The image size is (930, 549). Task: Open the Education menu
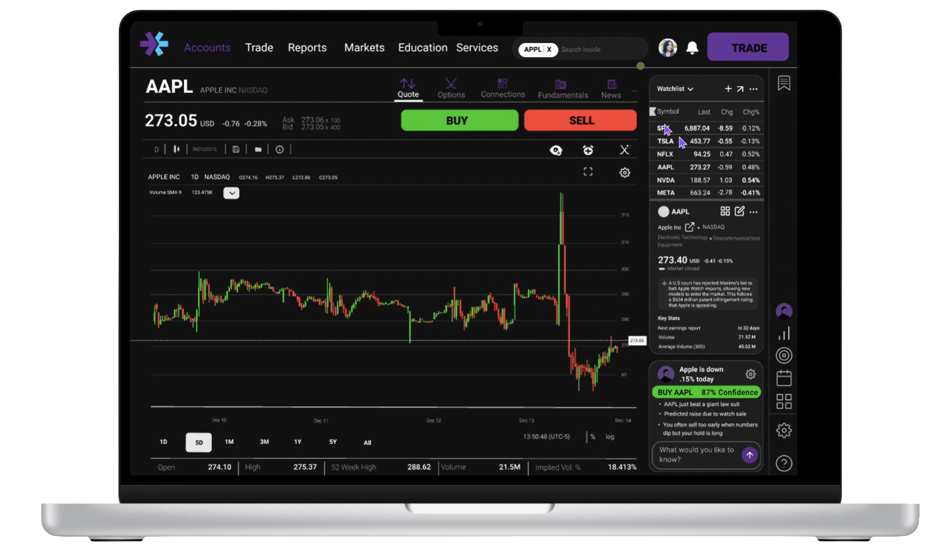click(423, 47)
